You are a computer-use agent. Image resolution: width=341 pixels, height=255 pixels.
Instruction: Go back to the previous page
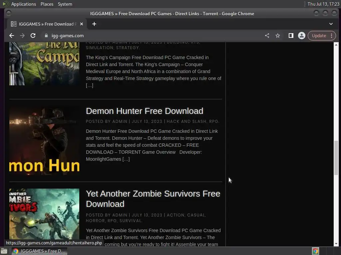click(x=12, y=36)
